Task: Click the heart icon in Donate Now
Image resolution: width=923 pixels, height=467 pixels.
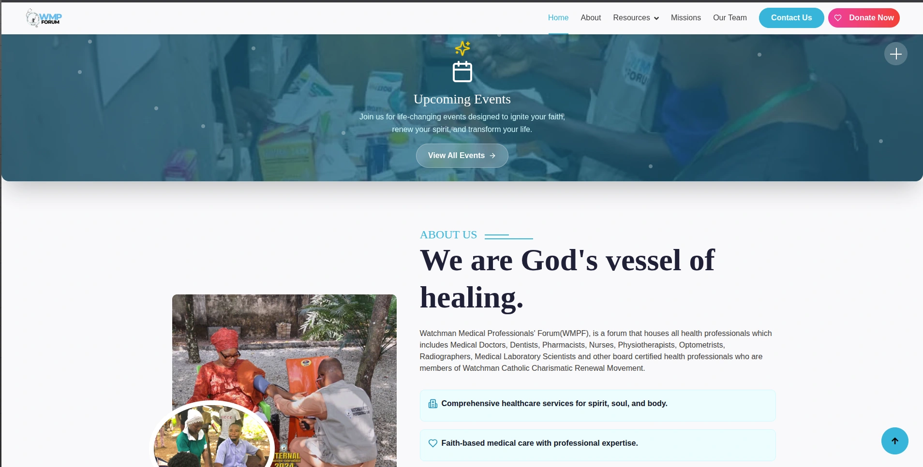Action: click(x=838, y=18)
